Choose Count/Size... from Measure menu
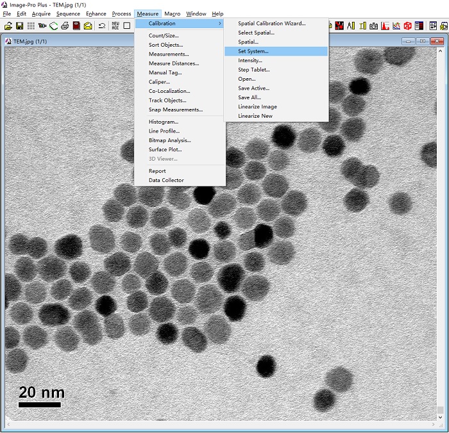Screen dimensions: 449x433 164,36
